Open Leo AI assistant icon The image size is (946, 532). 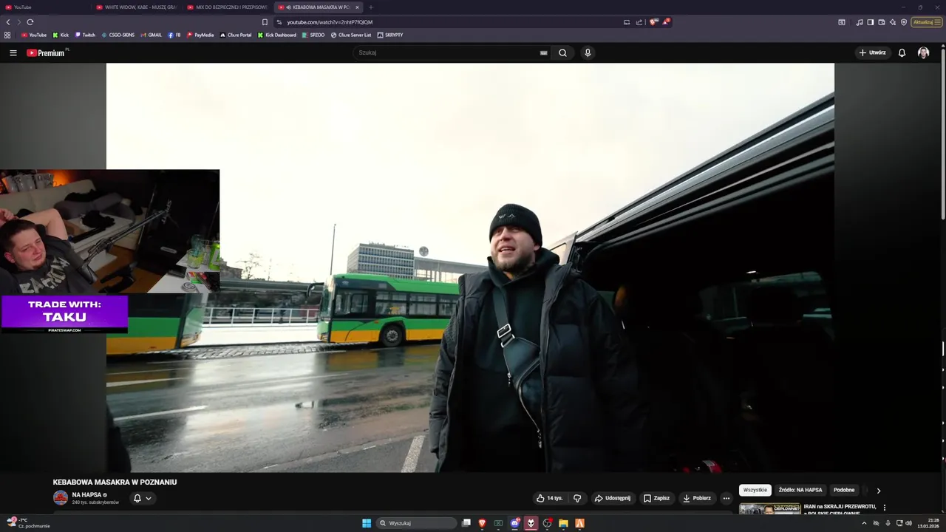coord(893,22)
